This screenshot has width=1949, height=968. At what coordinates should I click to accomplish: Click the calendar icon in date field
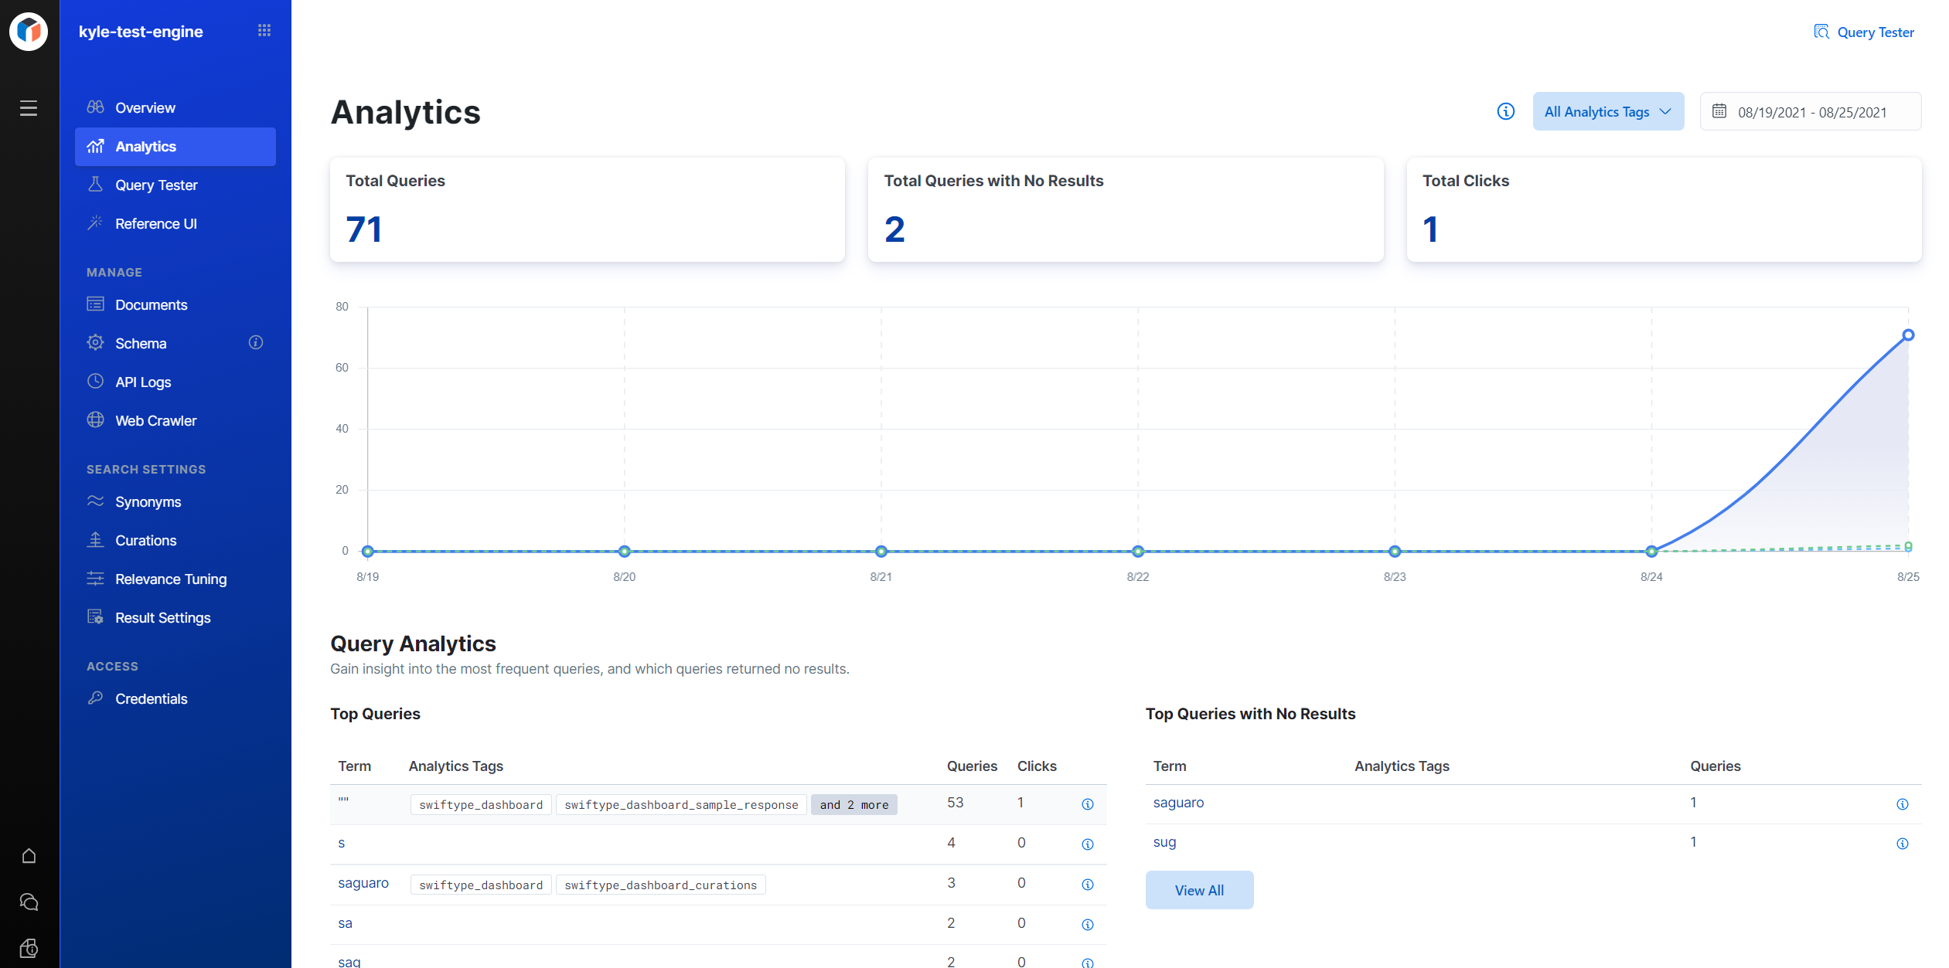click(x=1719, y=111)
